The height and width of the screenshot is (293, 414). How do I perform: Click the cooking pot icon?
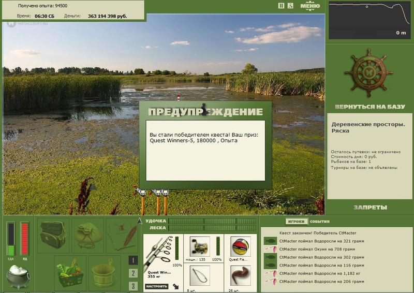18,277
